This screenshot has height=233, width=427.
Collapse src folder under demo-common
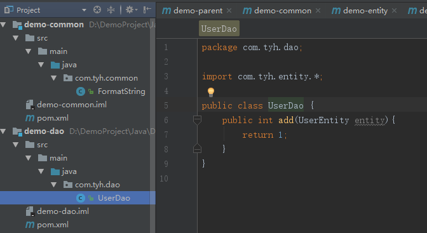pos(16,38)
